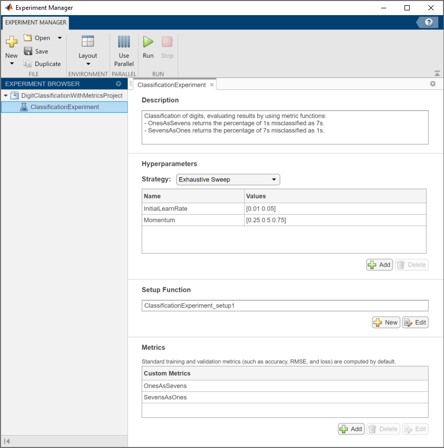Select the InitialLearnRate name cell
This screenshot has width=444, height=448.
[193, 208]
